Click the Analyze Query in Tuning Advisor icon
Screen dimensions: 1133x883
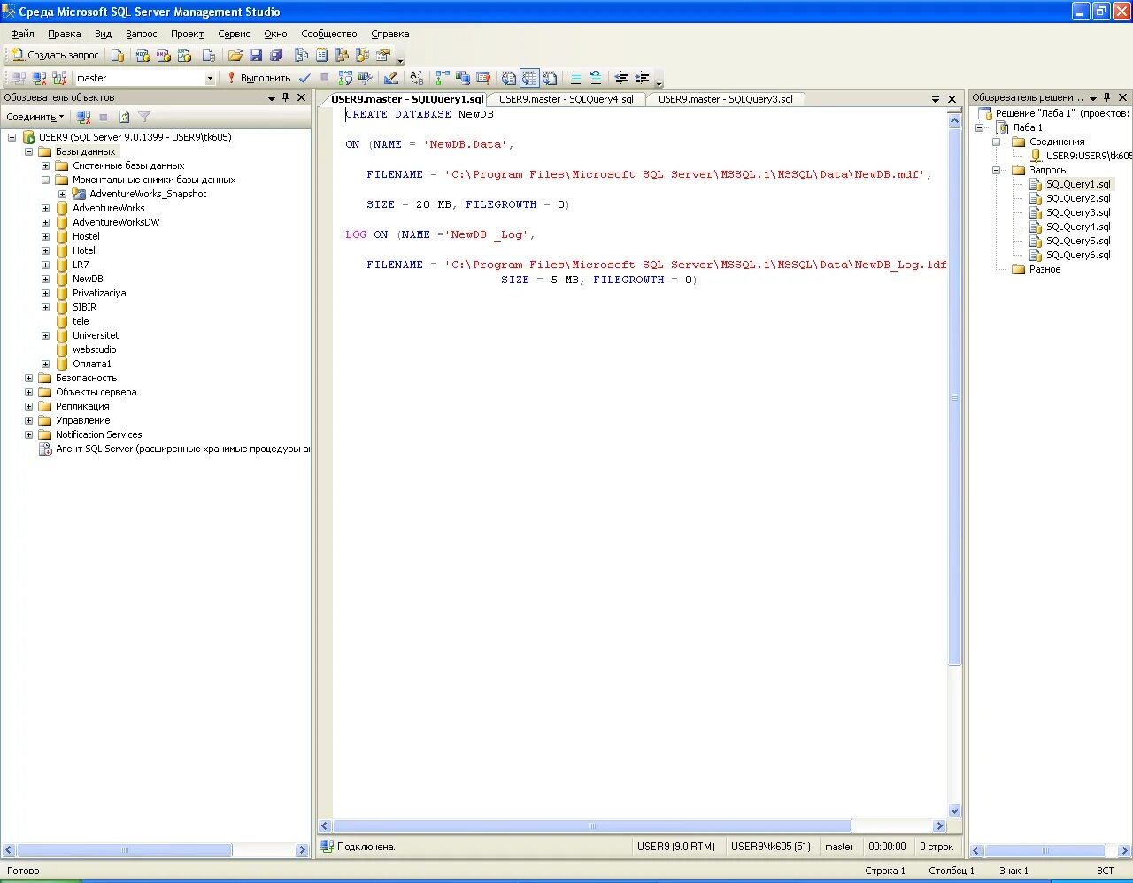pyautogui.click(x=366, y=78)
